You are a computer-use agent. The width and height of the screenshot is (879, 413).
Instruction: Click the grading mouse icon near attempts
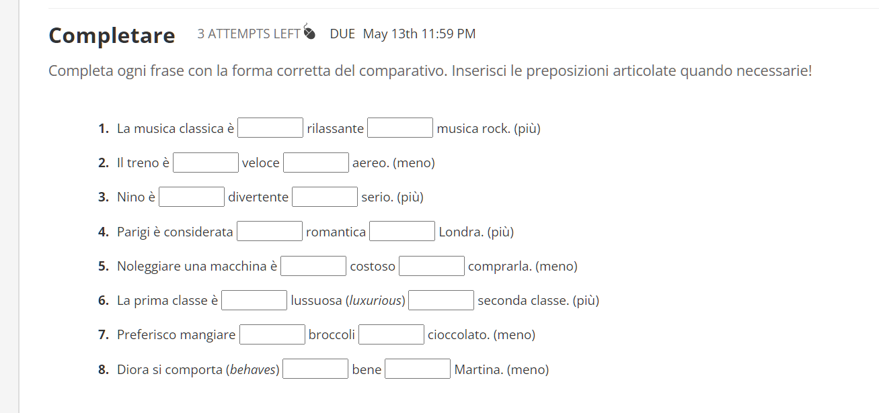309,32
